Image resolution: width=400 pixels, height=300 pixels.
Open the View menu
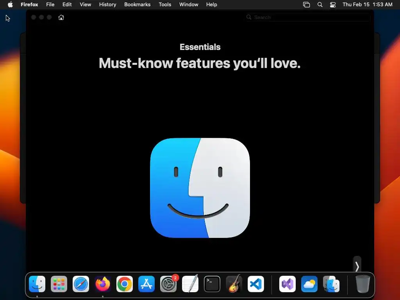point(85,4)
